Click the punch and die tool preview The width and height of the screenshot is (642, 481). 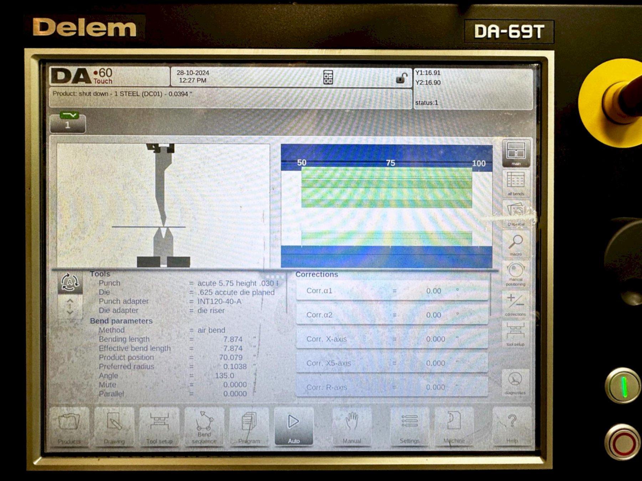(x=163, y=206)
